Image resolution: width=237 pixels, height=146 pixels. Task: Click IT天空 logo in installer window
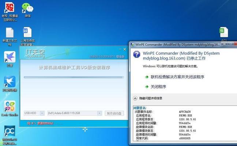tap(35, 54)
